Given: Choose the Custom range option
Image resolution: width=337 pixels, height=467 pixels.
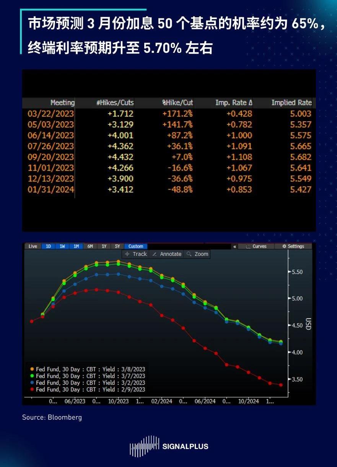Looking at the screenshot, I should coord(136,247).
